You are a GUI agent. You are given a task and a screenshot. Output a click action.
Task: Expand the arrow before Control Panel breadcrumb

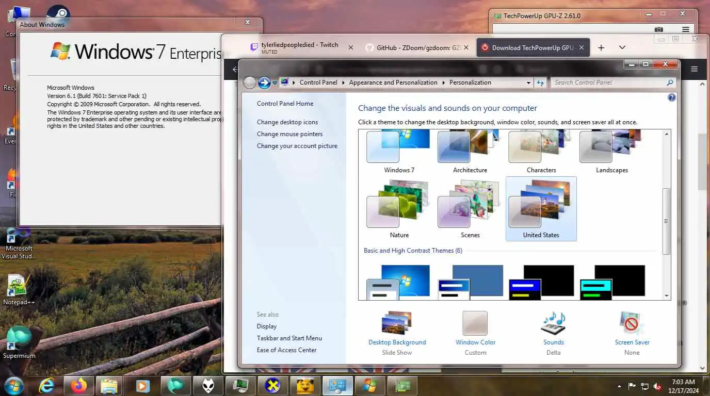point(294,82)
